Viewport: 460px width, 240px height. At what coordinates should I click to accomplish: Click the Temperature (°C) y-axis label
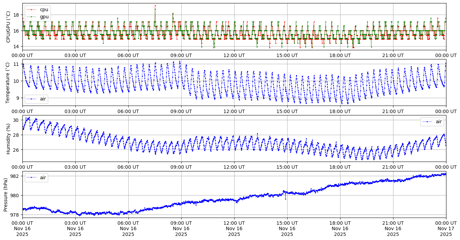coord(8,82)
